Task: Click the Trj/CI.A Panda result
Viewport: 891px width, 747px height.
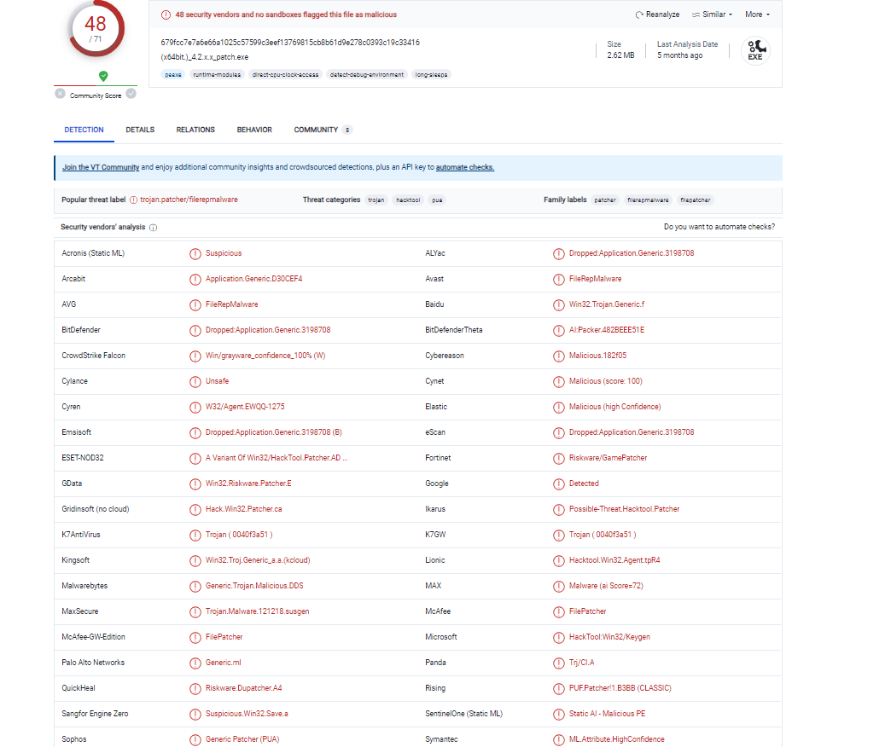Action: click(x=582, y=663)
